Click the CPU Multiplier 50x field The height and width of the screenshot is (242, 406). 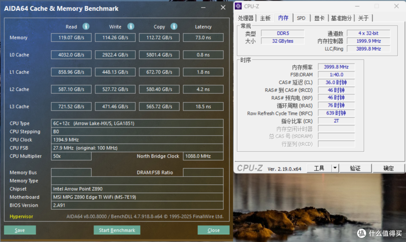[x=71, y=156]
